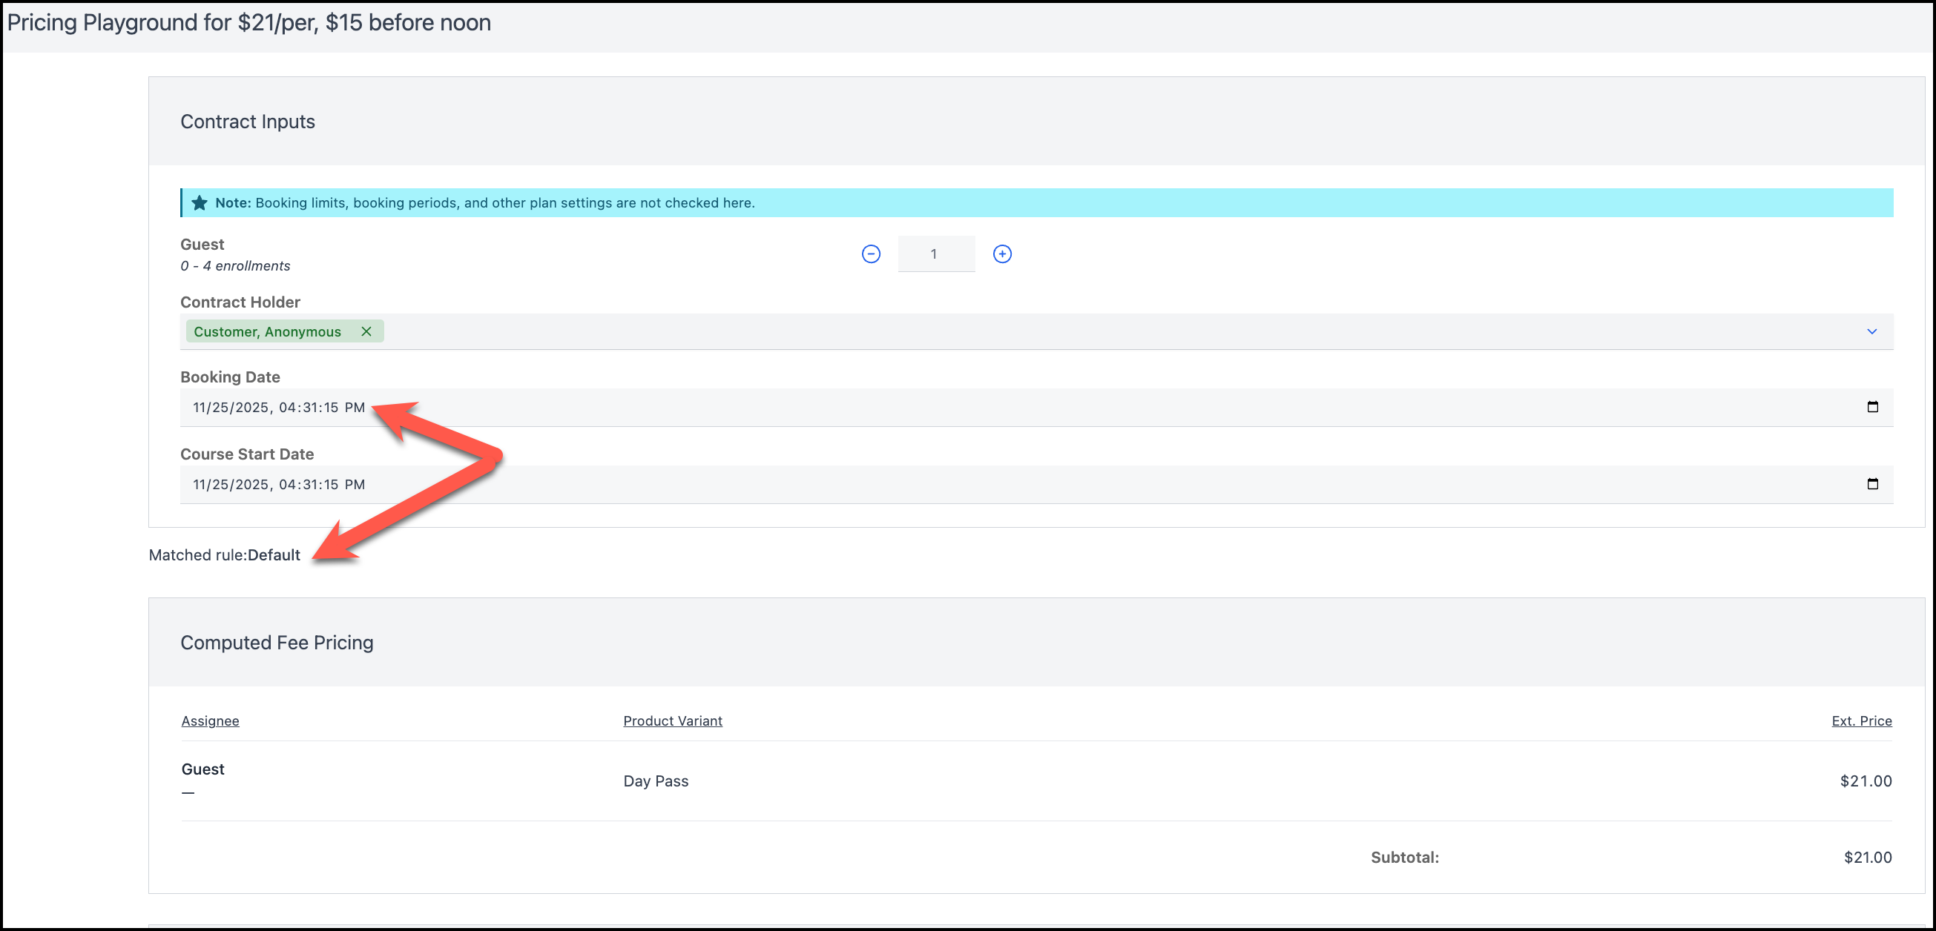Click the Matched rule Default label
1936x931 pixels.
click(x=224, y=555)
